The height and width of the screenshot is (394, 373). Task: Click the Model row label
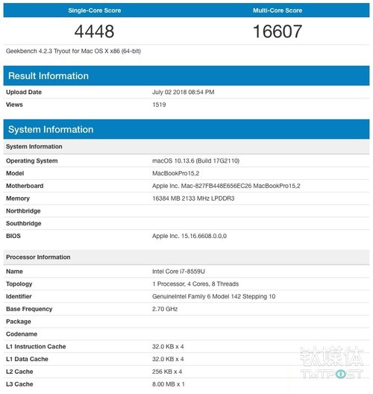[15, 173]
